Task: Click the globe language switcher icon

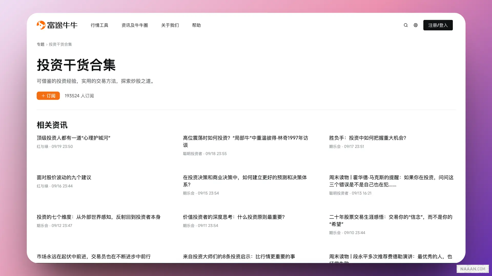Action: pos(415,25)
